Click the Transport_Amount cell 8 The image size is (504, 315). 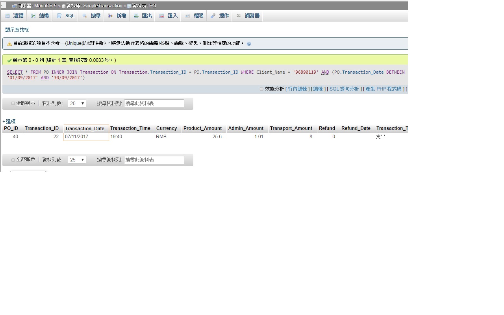293,137
